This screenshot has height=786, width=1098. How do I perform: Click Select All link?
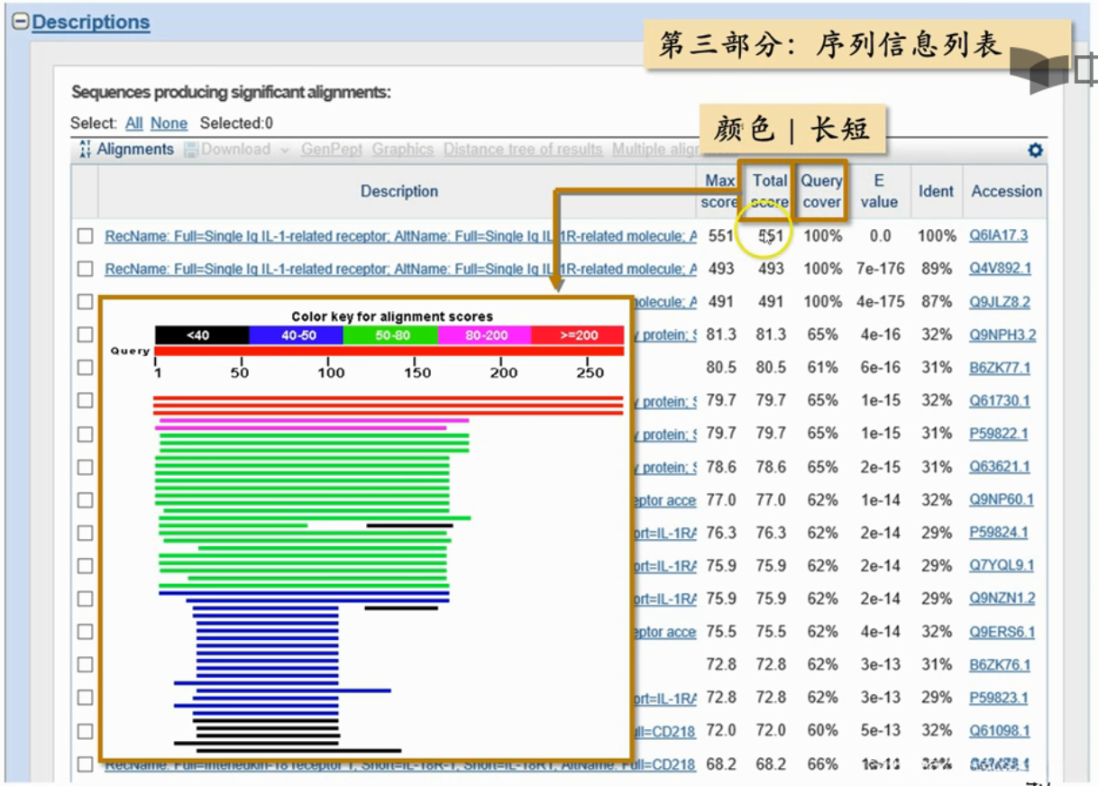[x=134, y=123]
